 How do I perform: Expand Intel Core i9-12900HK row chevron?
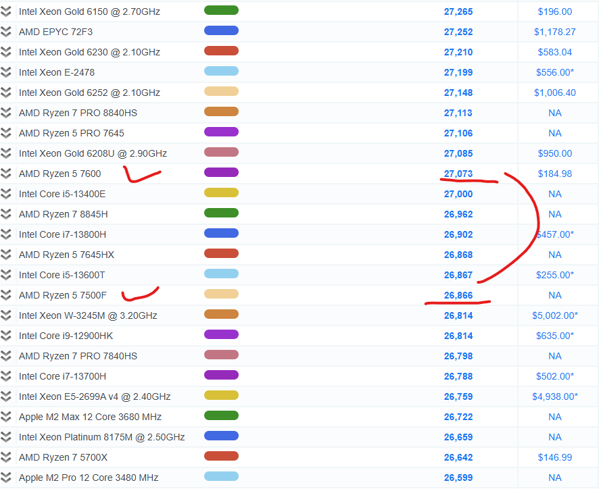point(6,336)
